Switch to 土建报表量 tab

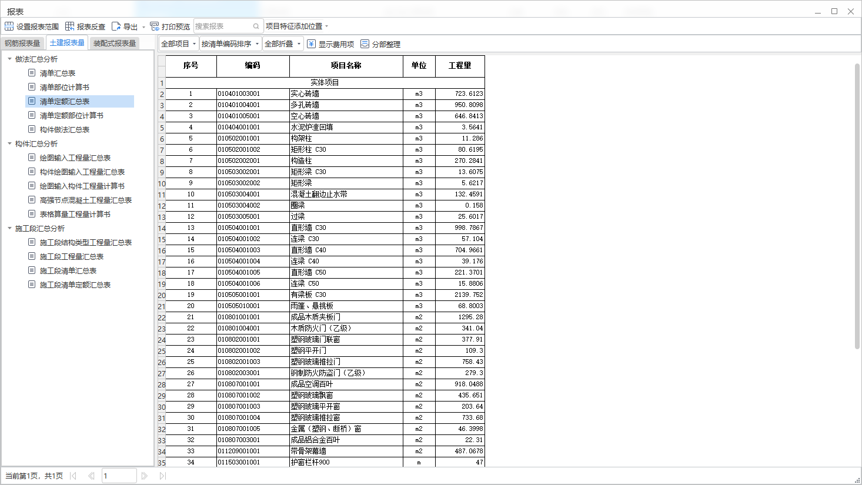[x=67, y=42]
